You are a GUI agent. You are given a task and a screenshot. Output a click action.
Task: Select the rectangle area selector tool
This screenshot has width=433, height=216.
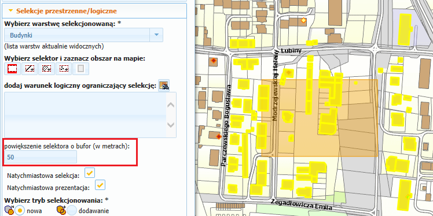[x=12, y=68]
